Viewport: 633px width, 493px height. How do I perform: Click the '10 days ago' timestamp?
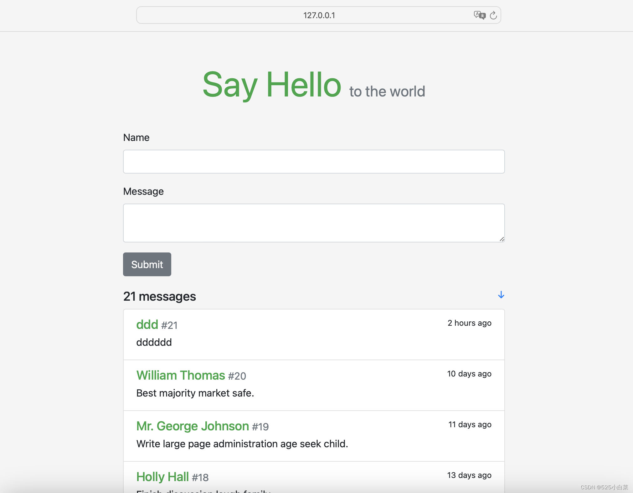[469, 374]
